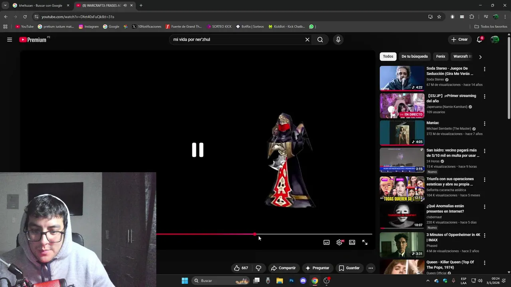Switch player to theater mode
This screenshot has width=511, height=287.
point(352,242)
